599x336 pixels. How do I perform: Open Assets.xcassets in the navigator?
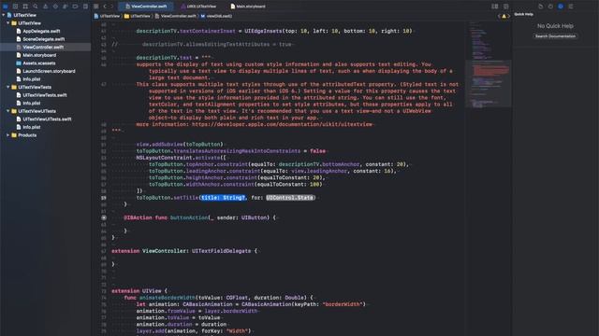click(x=39, y=63)
